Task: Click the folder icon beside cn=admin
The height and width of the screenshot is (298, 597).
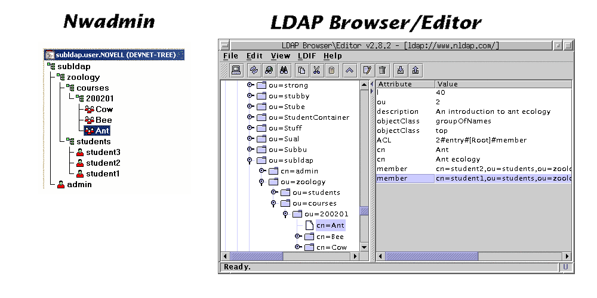Action: (273, 171)
